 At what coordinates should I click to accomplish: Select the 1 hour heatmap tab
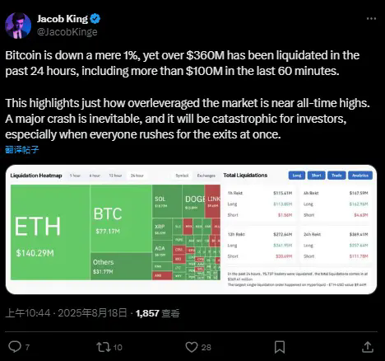click(x=75, y=176)
